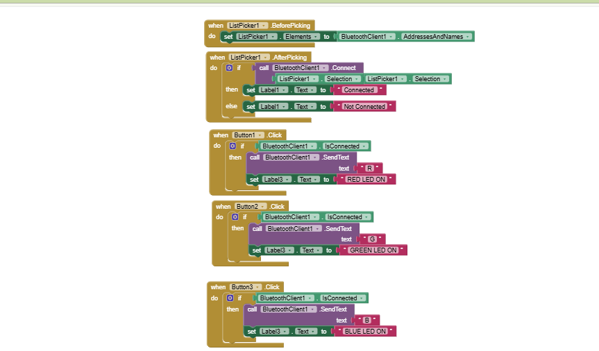Edit the "R" text string

[x=369, y=169]
